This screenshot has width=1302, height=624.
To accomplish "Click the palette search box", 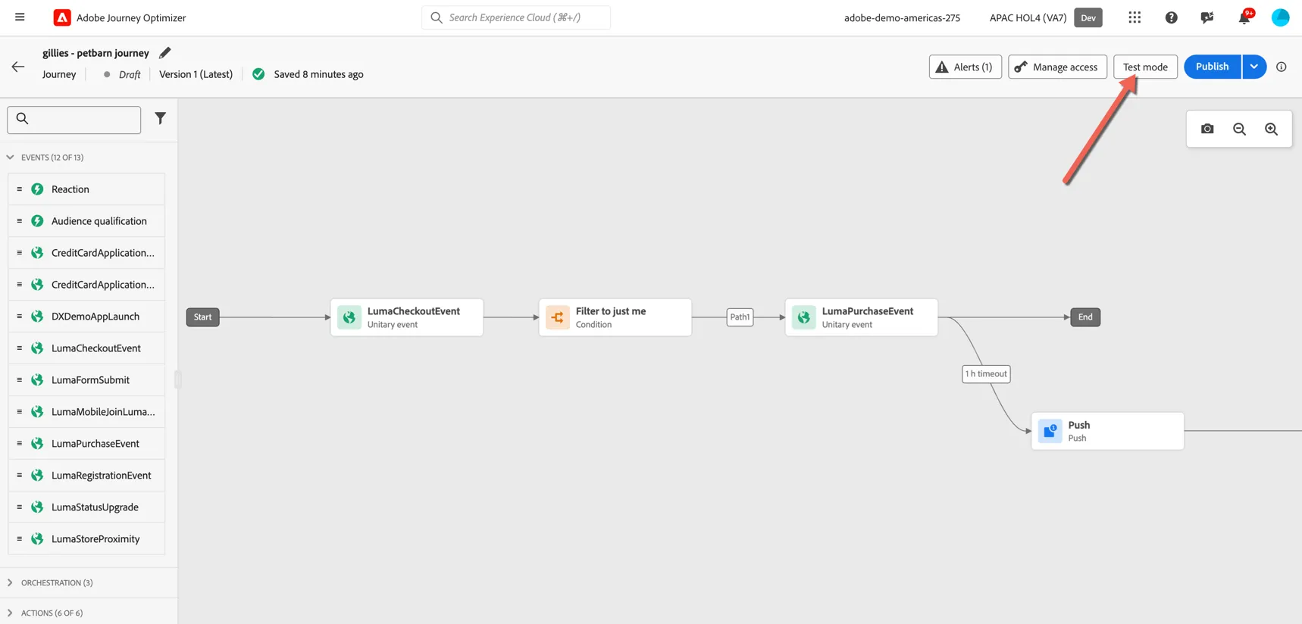I will (x=74, y=120).
